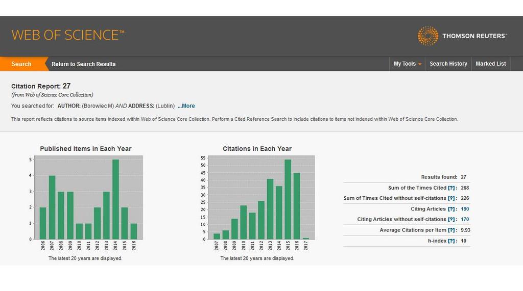
Task: Click the latest 20 years note under Citations chart
Action: 257,258
